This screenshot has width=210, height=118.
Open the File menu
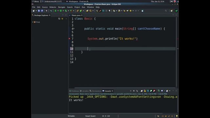tap(33, 7)
